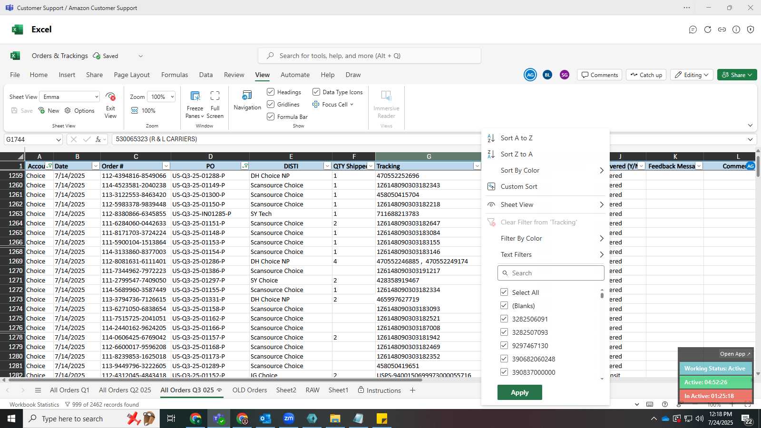Open the File menu
Image resolution: width=761 pixels, height=428 pixels.
(x=15, y=75)
